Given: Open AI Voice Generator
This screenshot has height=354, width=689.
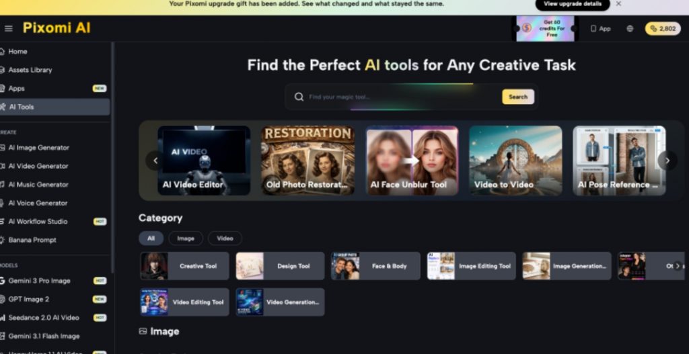Looking at the screenshot, I should [55, 203].
